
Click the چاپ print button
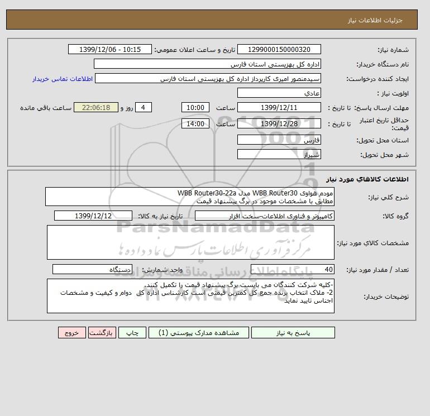coord(132,333)
